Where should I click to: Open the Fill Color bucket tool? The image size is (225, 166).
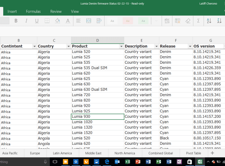[x=57, y=21]
